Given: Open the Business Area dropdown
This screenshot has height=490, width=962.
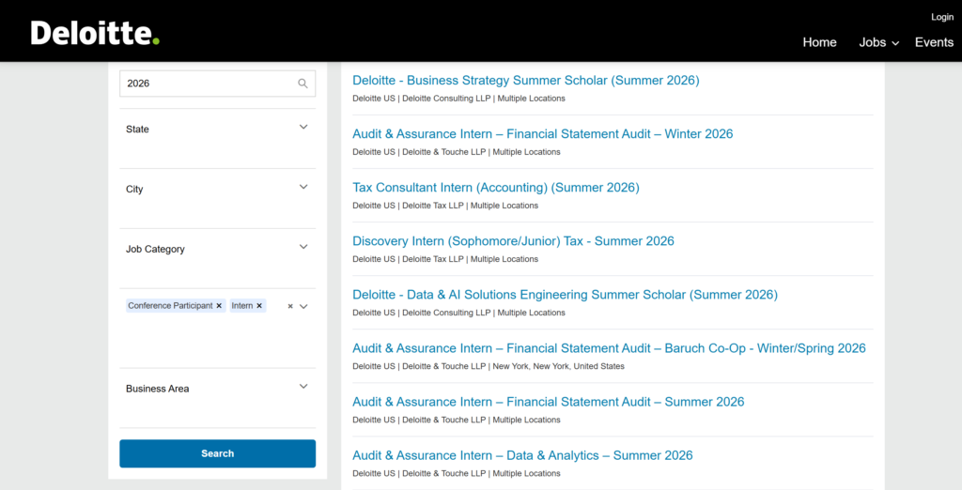Looking at the screenshot, I should (x=303, y=387).
